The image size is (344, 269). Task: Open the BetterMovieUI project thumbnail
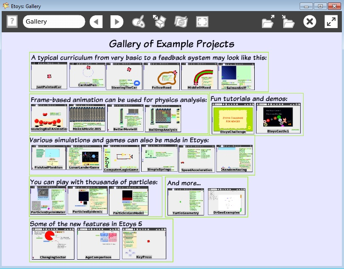125,118
